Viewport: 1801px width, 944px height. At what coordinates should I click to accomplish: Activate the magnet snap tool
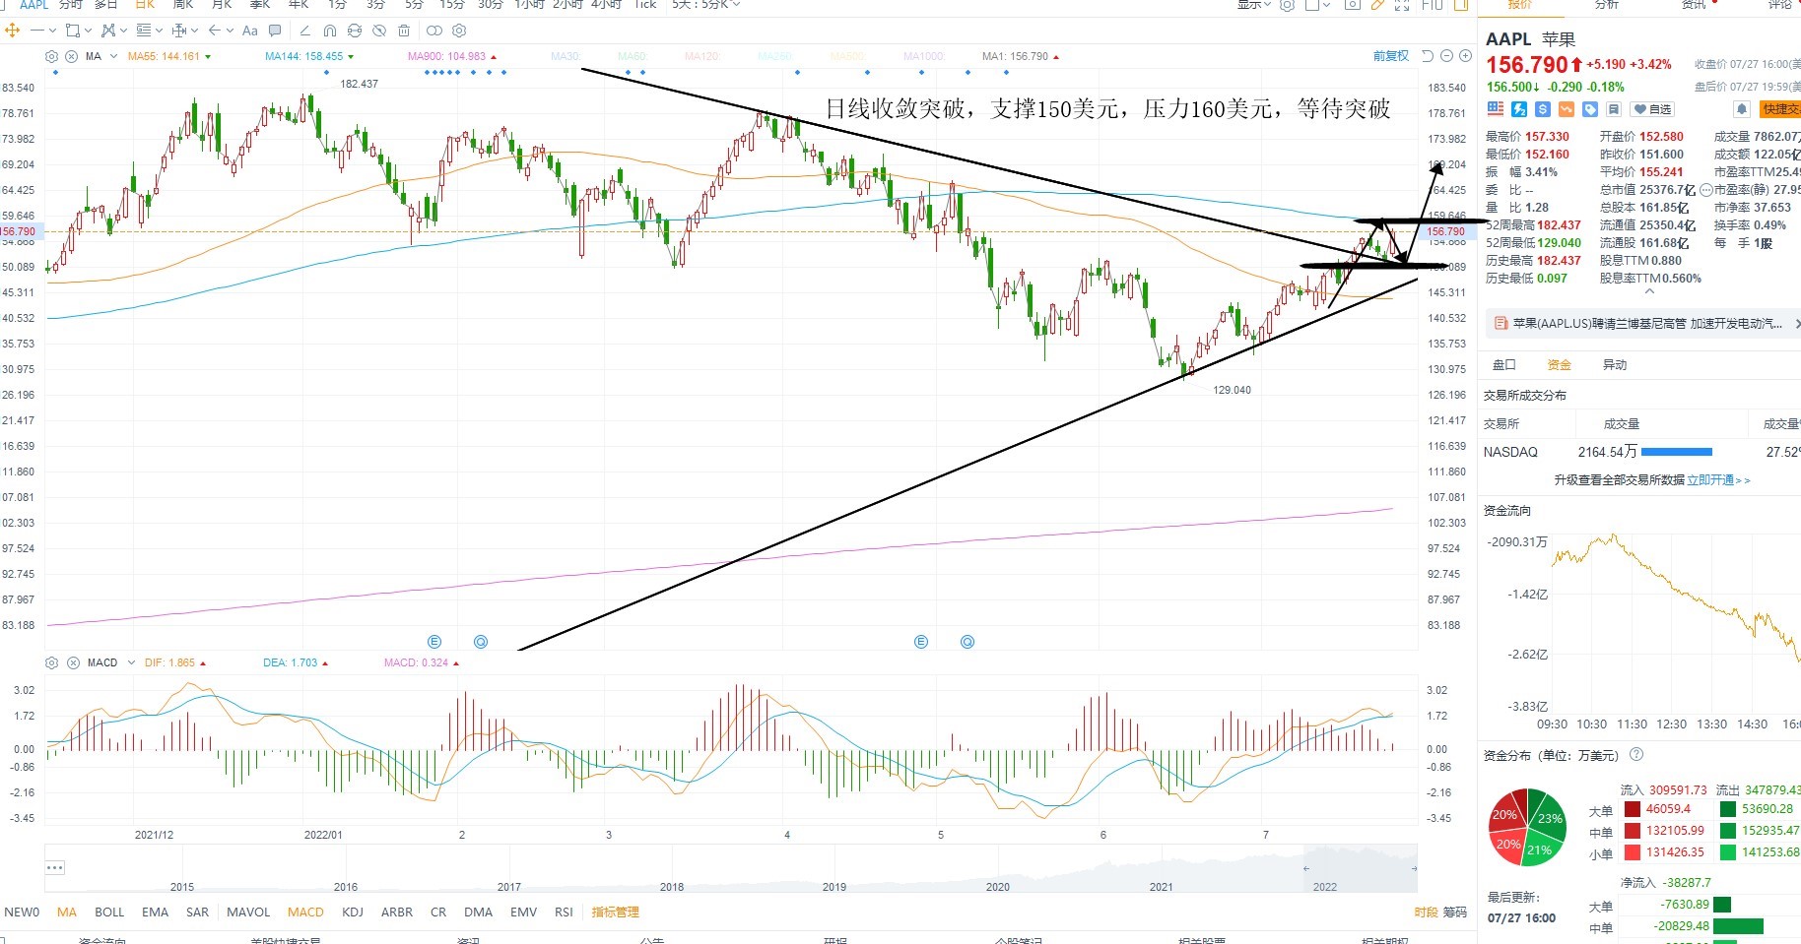pyautogui.click(x=330, y=31)
